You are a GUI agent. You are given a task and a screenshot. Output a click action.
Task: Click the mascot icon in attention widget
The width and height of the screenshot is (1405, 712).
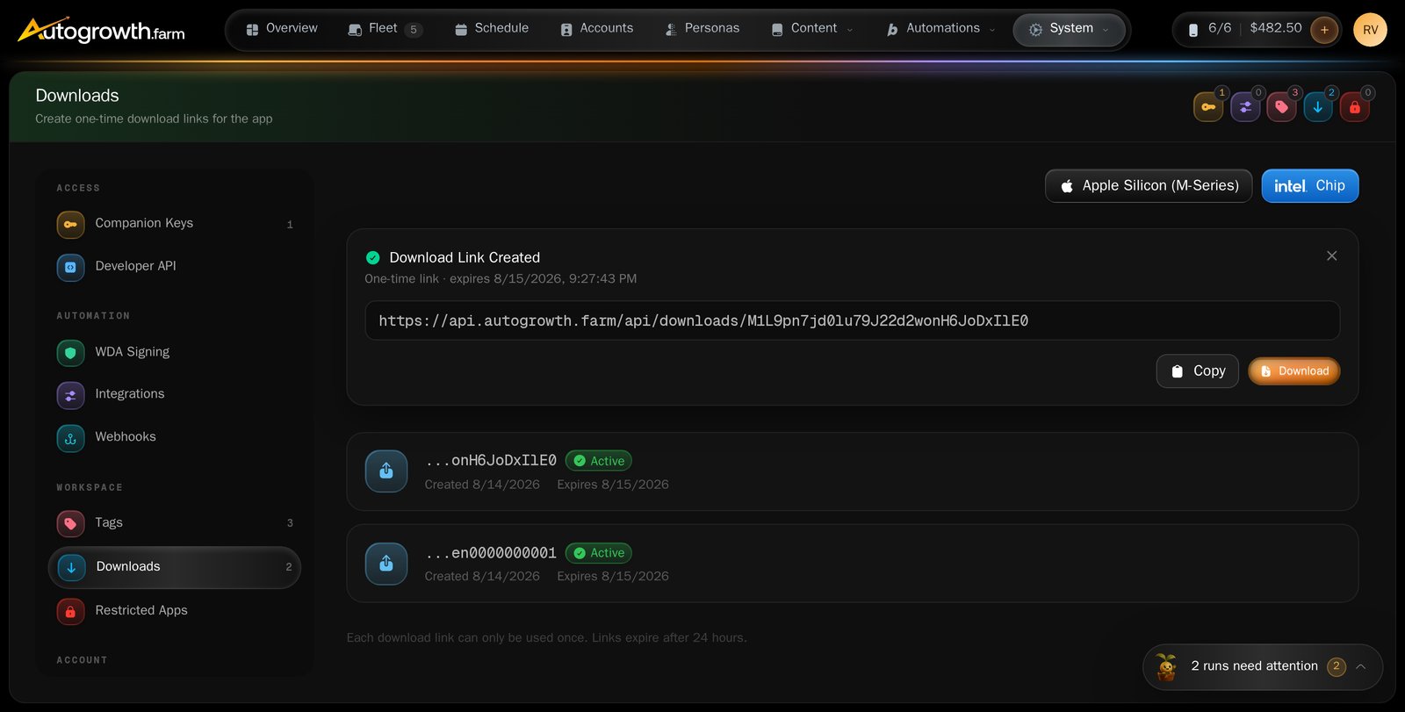tap(1166, 667)
